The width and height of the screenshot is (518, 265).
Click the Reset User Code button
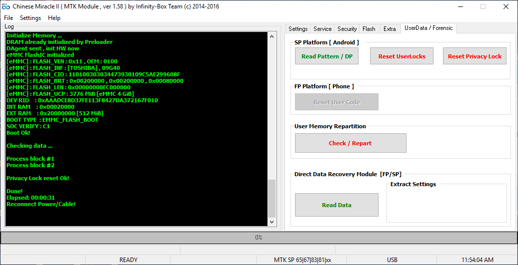click(x=336, y=102)
